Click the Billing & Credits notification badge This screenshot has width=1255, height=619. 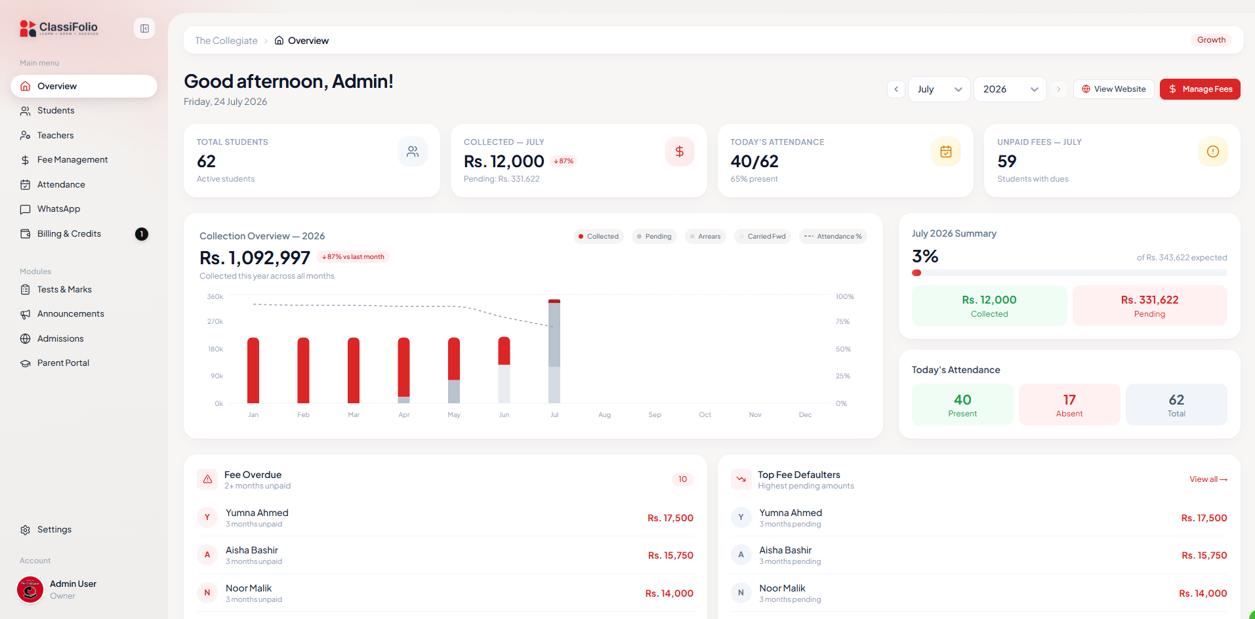tap(142, 234)
